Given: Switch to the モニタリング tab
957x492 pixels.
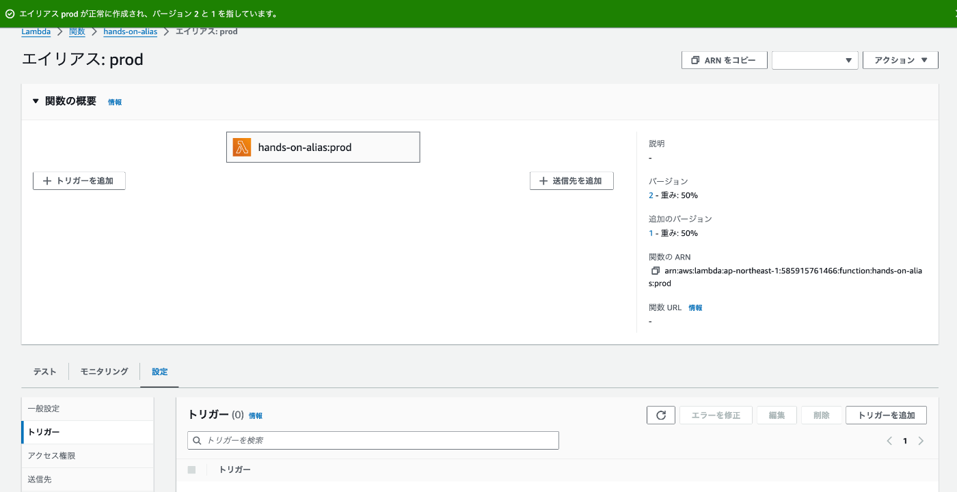Looking at the screenshot, I should point(104,372).
